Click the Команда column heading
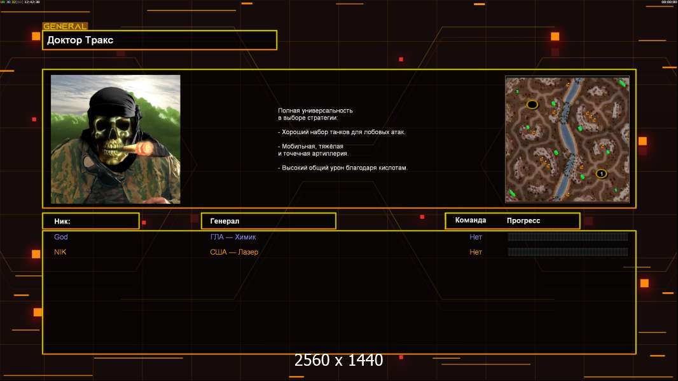The image size is (678, 381). 471,220
